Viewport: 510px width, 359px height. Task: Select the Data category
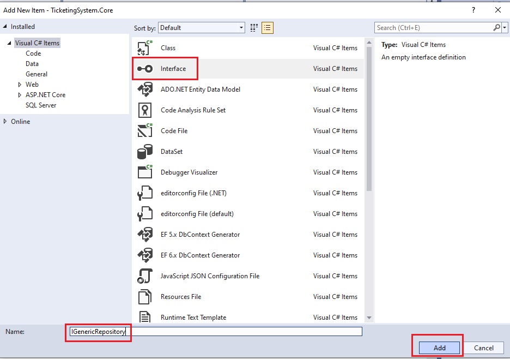click(32, 64)
